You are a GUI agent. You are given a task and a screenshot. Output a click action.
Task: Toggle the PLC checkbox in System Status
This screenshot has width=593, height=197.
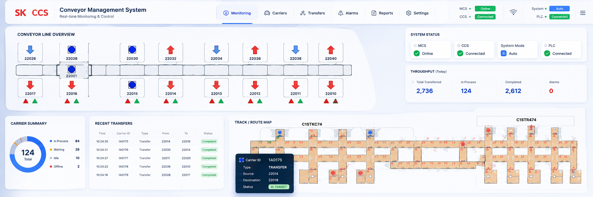coord(546,45)
